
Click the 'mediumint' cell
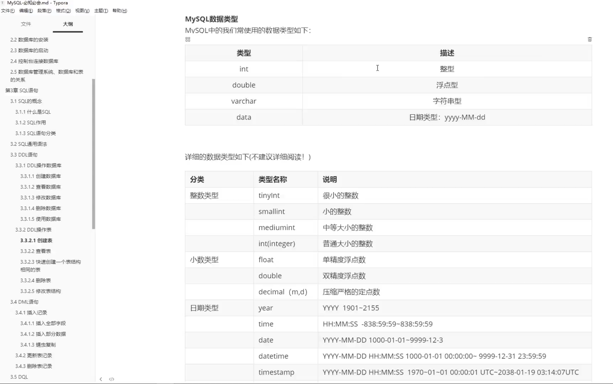pos(285,228)
